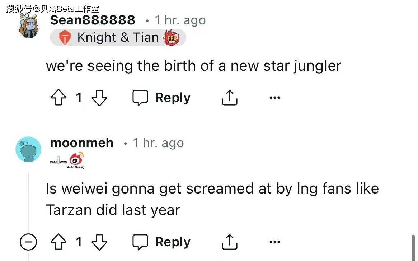
Task: Reply to moonmeh's weiwei comment
Action: tap(161, 242)
